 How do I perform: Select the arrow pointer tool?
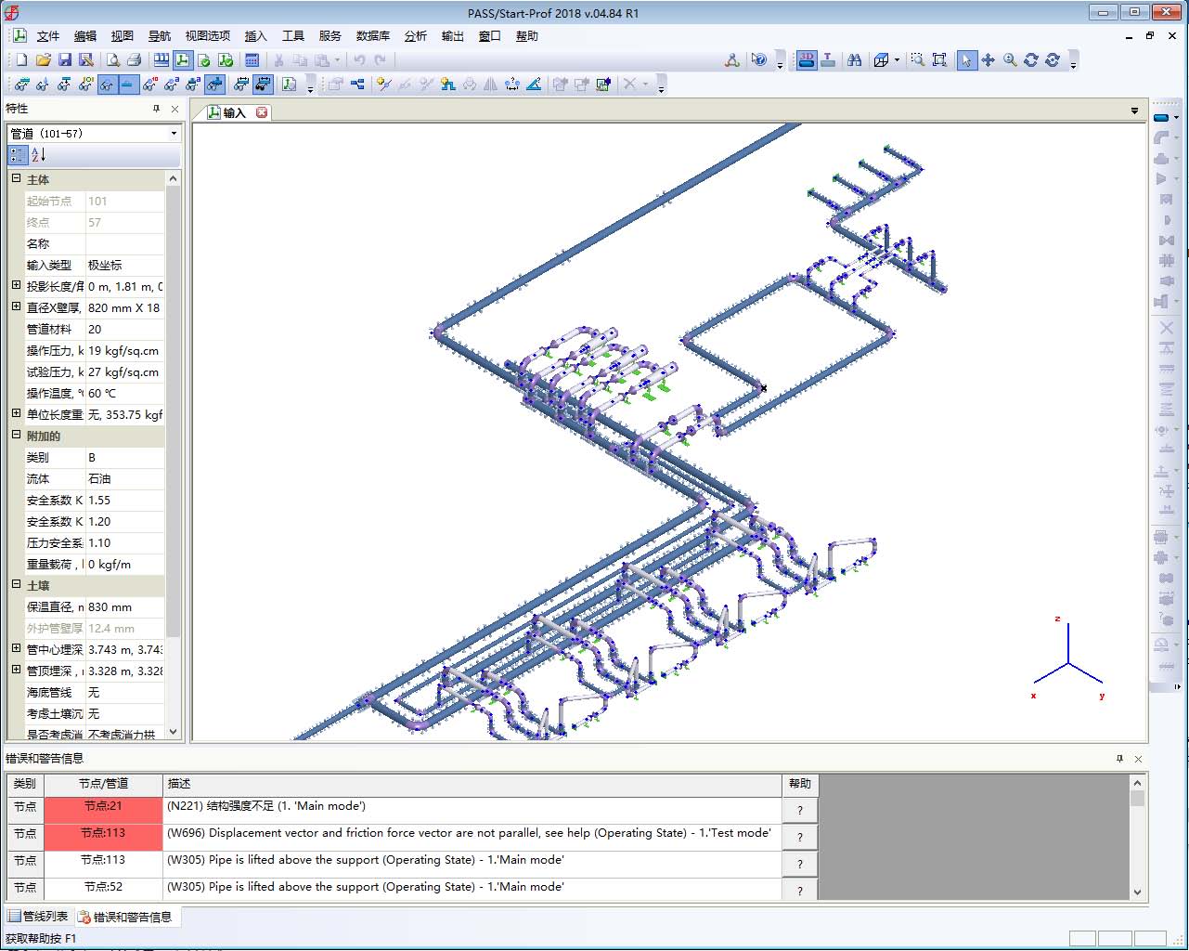point(966,59)
